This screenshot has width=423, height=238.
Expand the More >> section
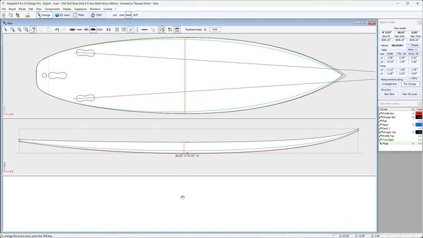tap(412, 50)
